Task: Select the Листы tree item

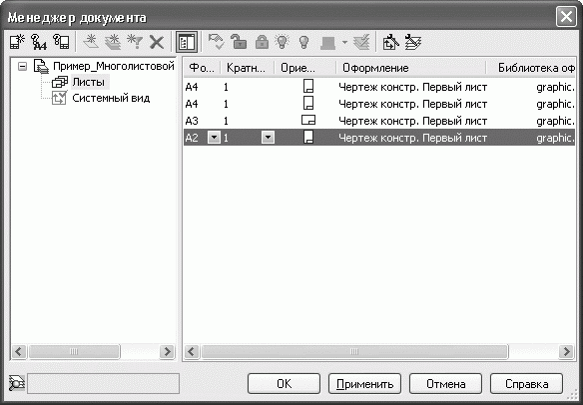Action: [x=89, y=82]
